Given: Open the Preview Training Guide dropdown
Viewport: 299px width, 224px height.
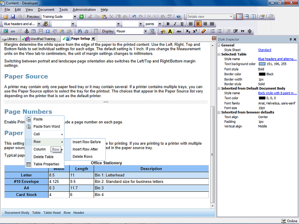Looking at the screenshot, I should [75, 17].
